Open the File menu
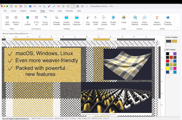This screenshot has height=120, width=182. click(5, 11)
